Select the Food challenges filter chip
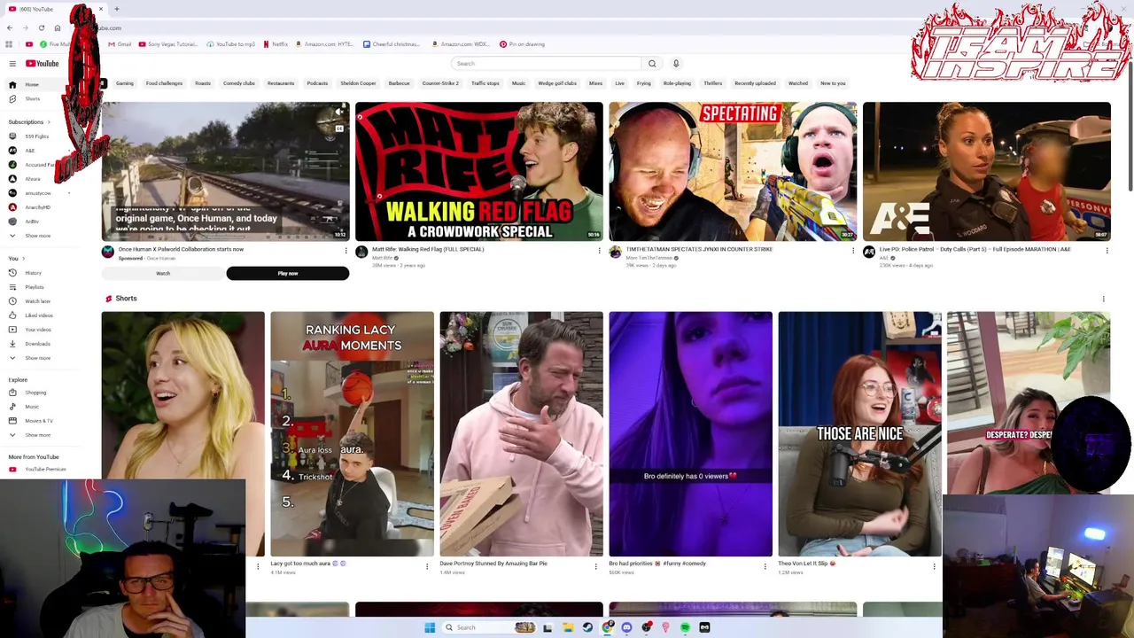 point(164,83)
